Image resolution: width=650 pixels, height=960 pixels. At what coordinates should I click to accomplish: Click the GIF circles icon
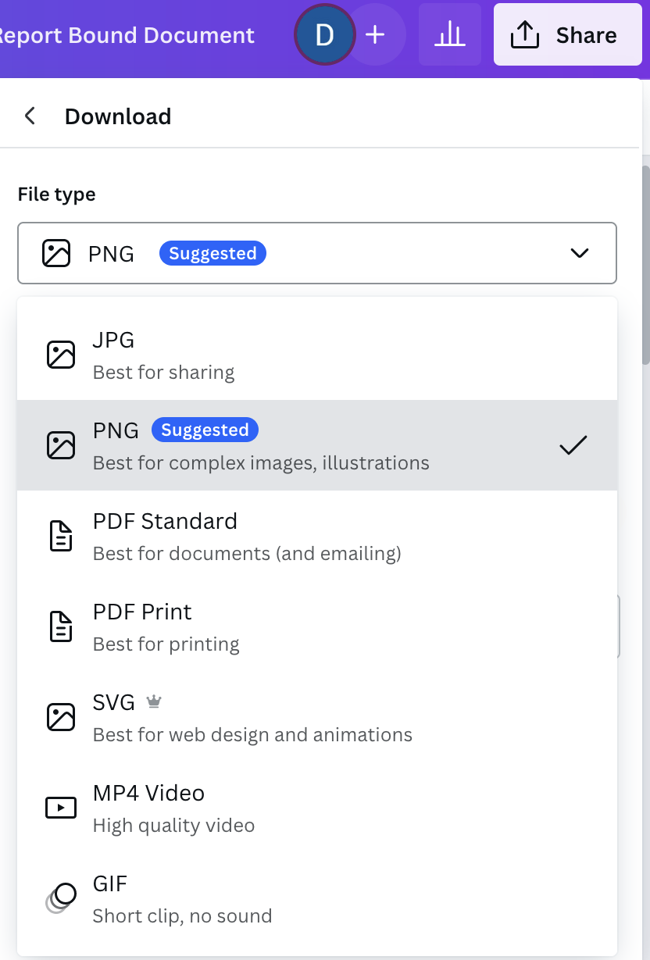coord(61,898)
